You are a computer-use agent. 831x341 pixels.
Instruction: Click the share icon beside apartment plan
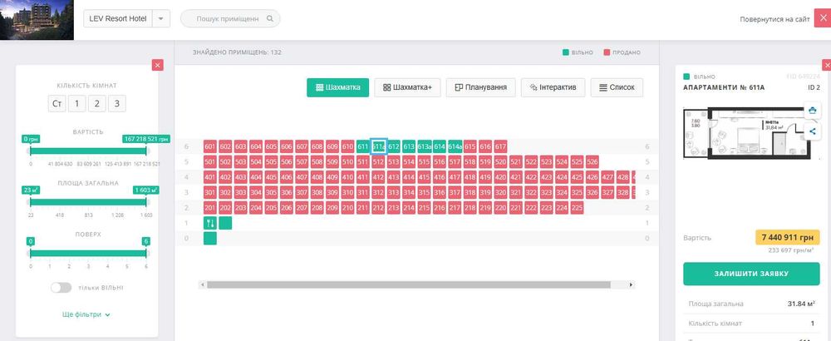(x=811, y=131)
